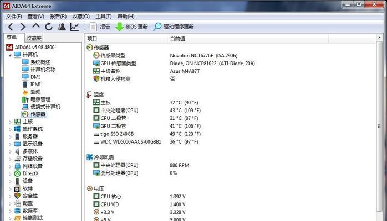Click the 当前值 column header
Viewport: 387px width, 221px height.
click(248, 38)
